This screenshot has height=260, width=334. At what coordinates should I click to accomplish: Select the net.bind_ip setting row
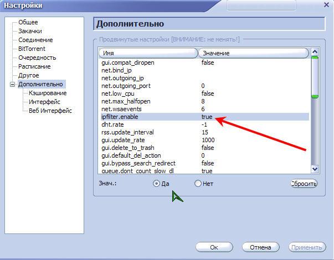click(x=205, y=70)
